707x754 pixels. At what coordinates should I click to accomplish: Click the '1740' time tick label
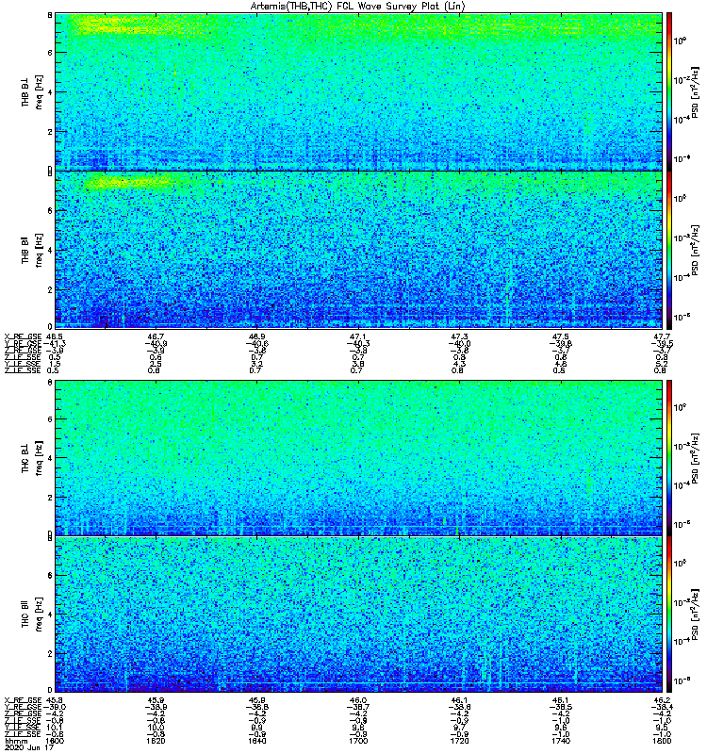(x=561, y=741)
